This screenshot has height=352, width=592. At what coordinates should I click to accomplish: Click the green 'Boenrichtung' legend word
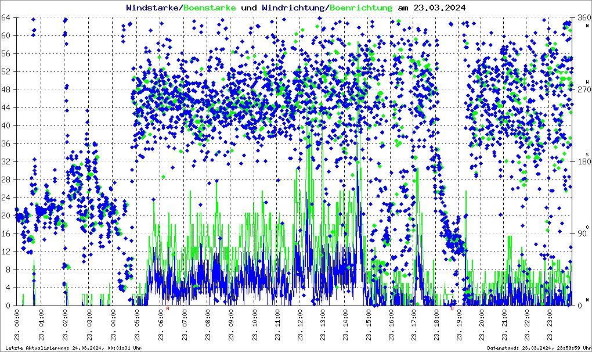pos(361,8)
